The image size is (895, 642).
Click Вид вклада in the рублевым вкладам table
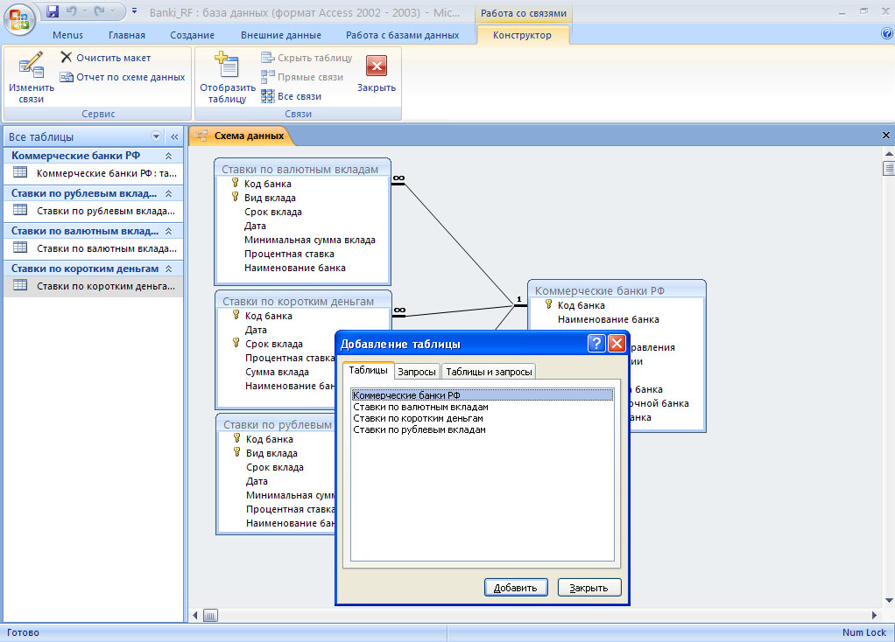click(x=271, y=453)
